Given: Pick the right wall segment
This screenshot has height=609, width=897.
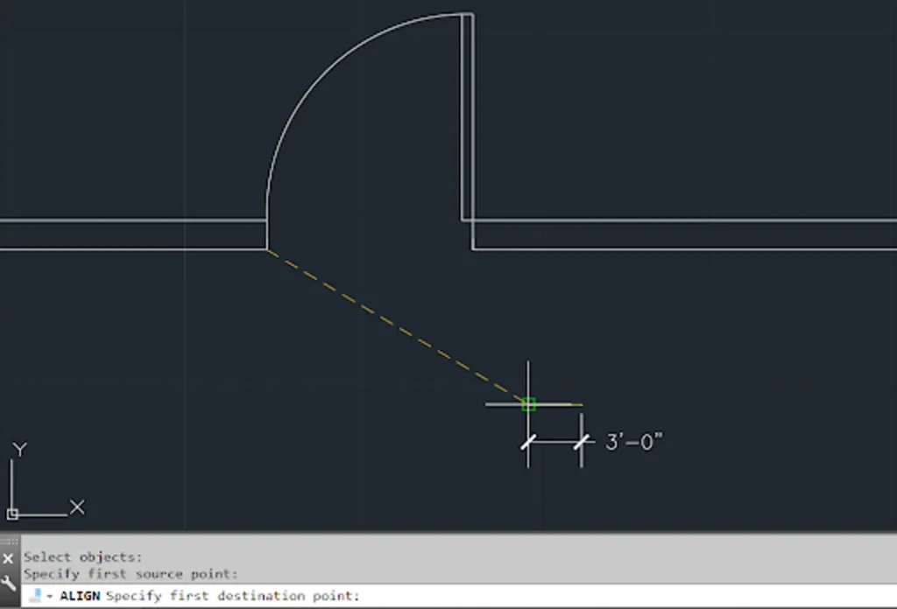Looking at the screenshot, I should pos(683,234).
